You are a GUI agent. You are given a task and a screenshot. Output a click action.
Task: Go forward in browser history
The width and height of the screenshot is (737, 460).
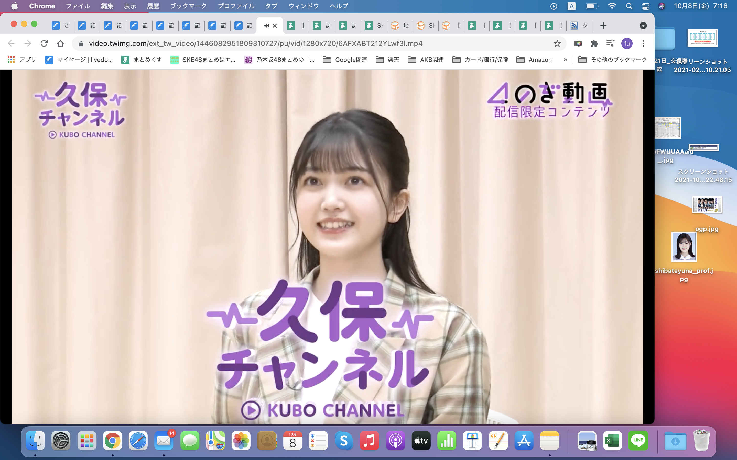pos(28,43)
